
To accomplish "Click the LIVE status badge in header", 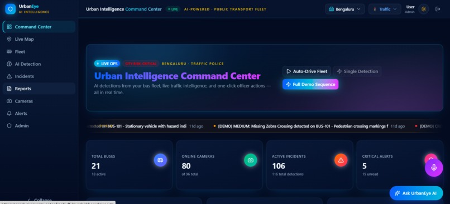I will 173,9.
